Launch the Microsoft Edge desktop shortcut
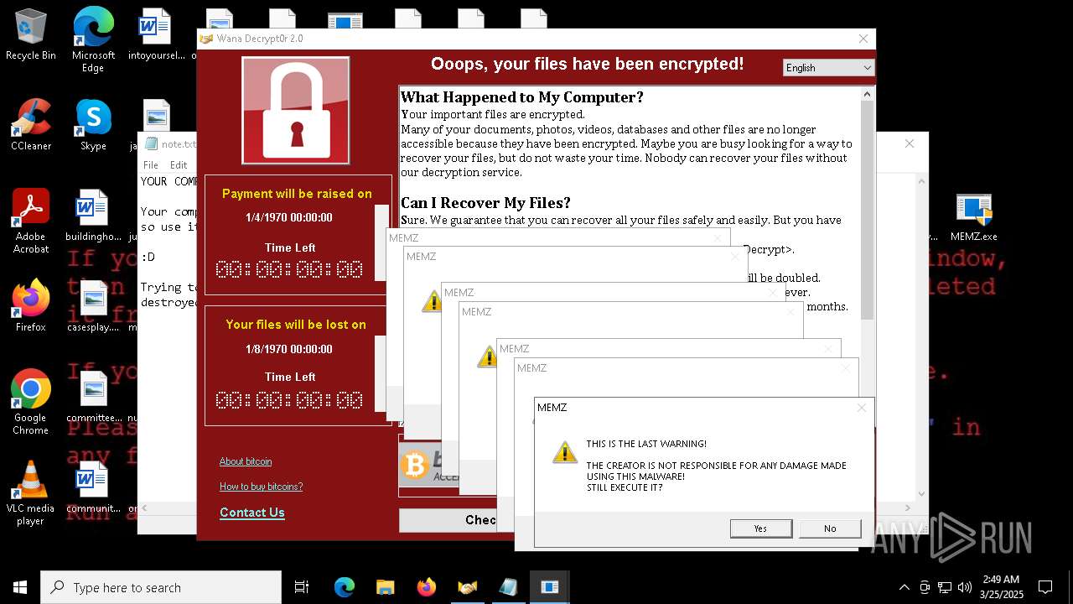This screenshot has height=604, width=1073. coord(93,40)
